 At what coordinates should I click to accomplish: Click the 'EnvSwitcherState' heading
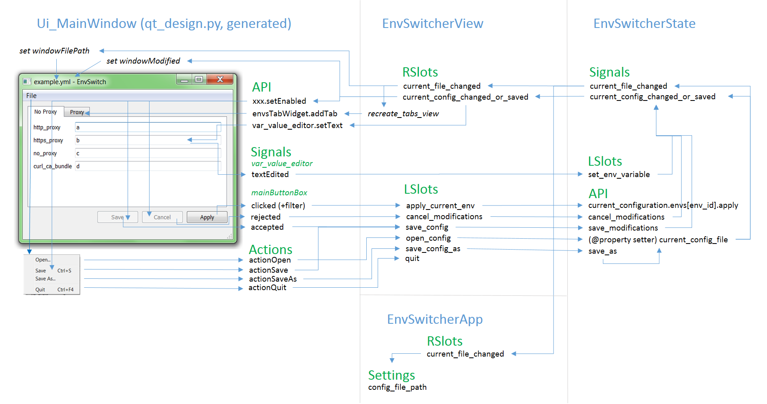pos(644,24)
